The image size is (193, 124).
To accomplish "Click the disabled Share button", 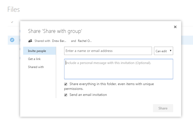I will point(163,108).
